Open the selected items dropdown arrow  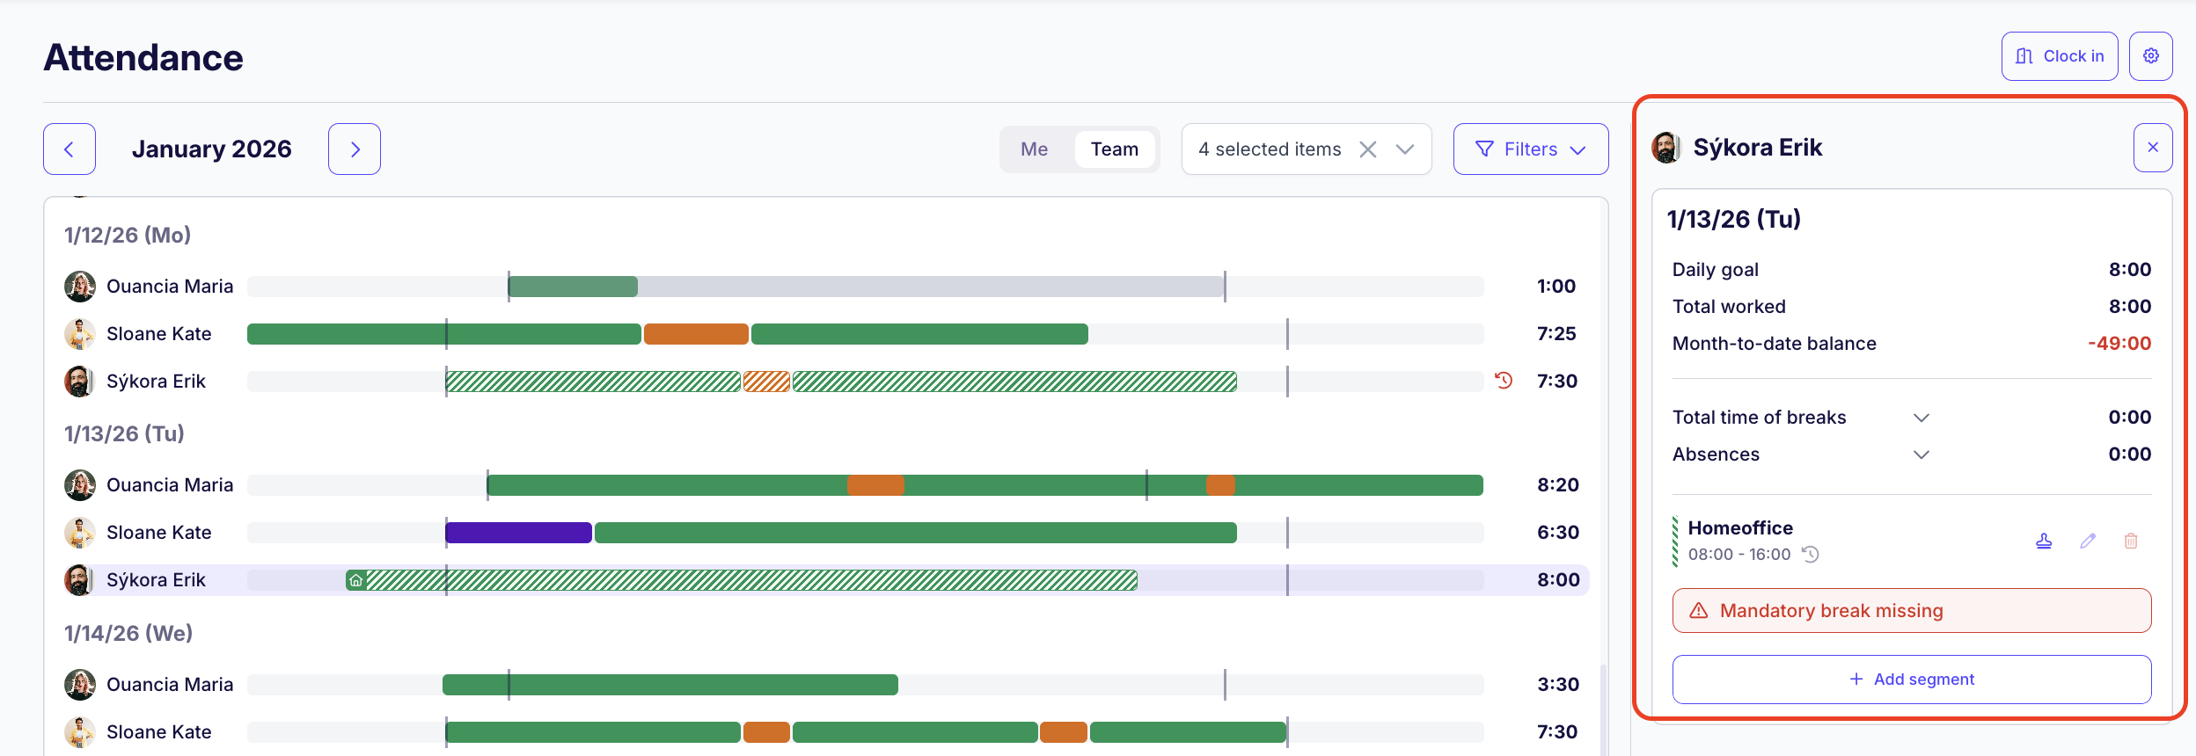pyautogui.click(x=1405, y=149)
